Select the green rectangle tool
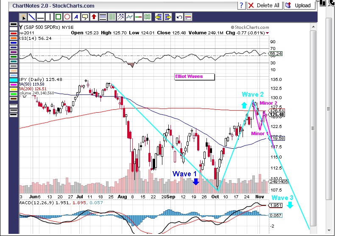This screenshot has height=236, width=346. 59,17
